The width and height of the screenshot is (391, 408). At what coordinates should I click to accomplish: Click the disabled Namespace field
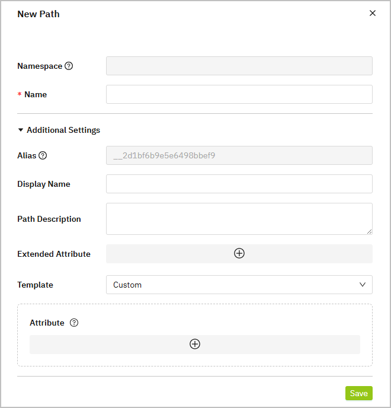pyautogui.click(x=239, y=66)
